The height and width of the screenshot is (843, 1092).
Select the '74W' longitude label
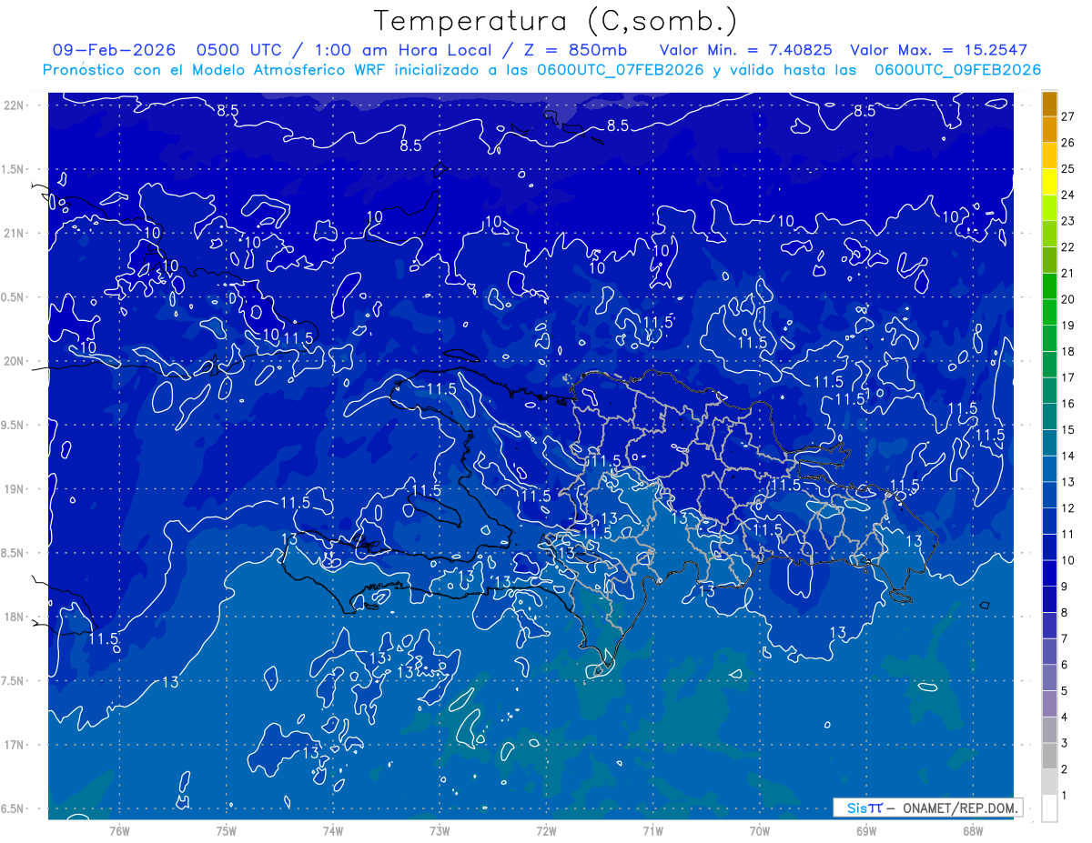point(332,831)
